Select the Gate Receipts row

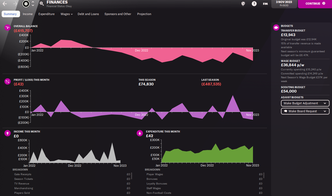point(72,174)
